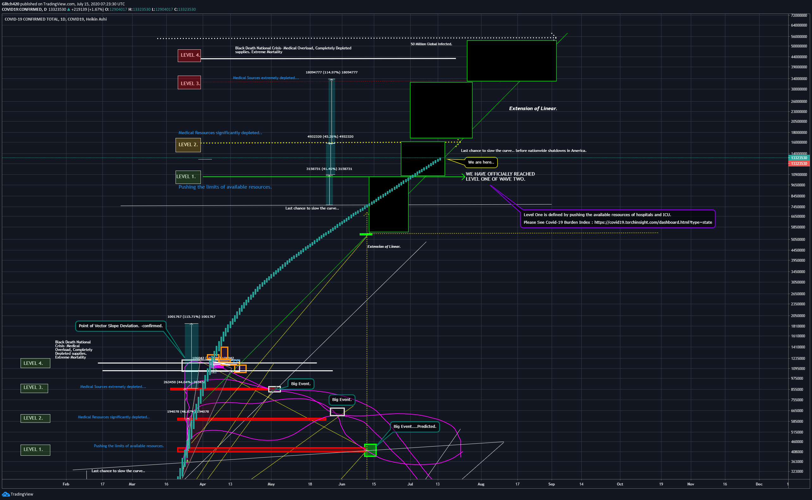The image size is (812, 500).
Task: Click measurement '194078 (46.87%)' label
Action: (x=188, y=411)
